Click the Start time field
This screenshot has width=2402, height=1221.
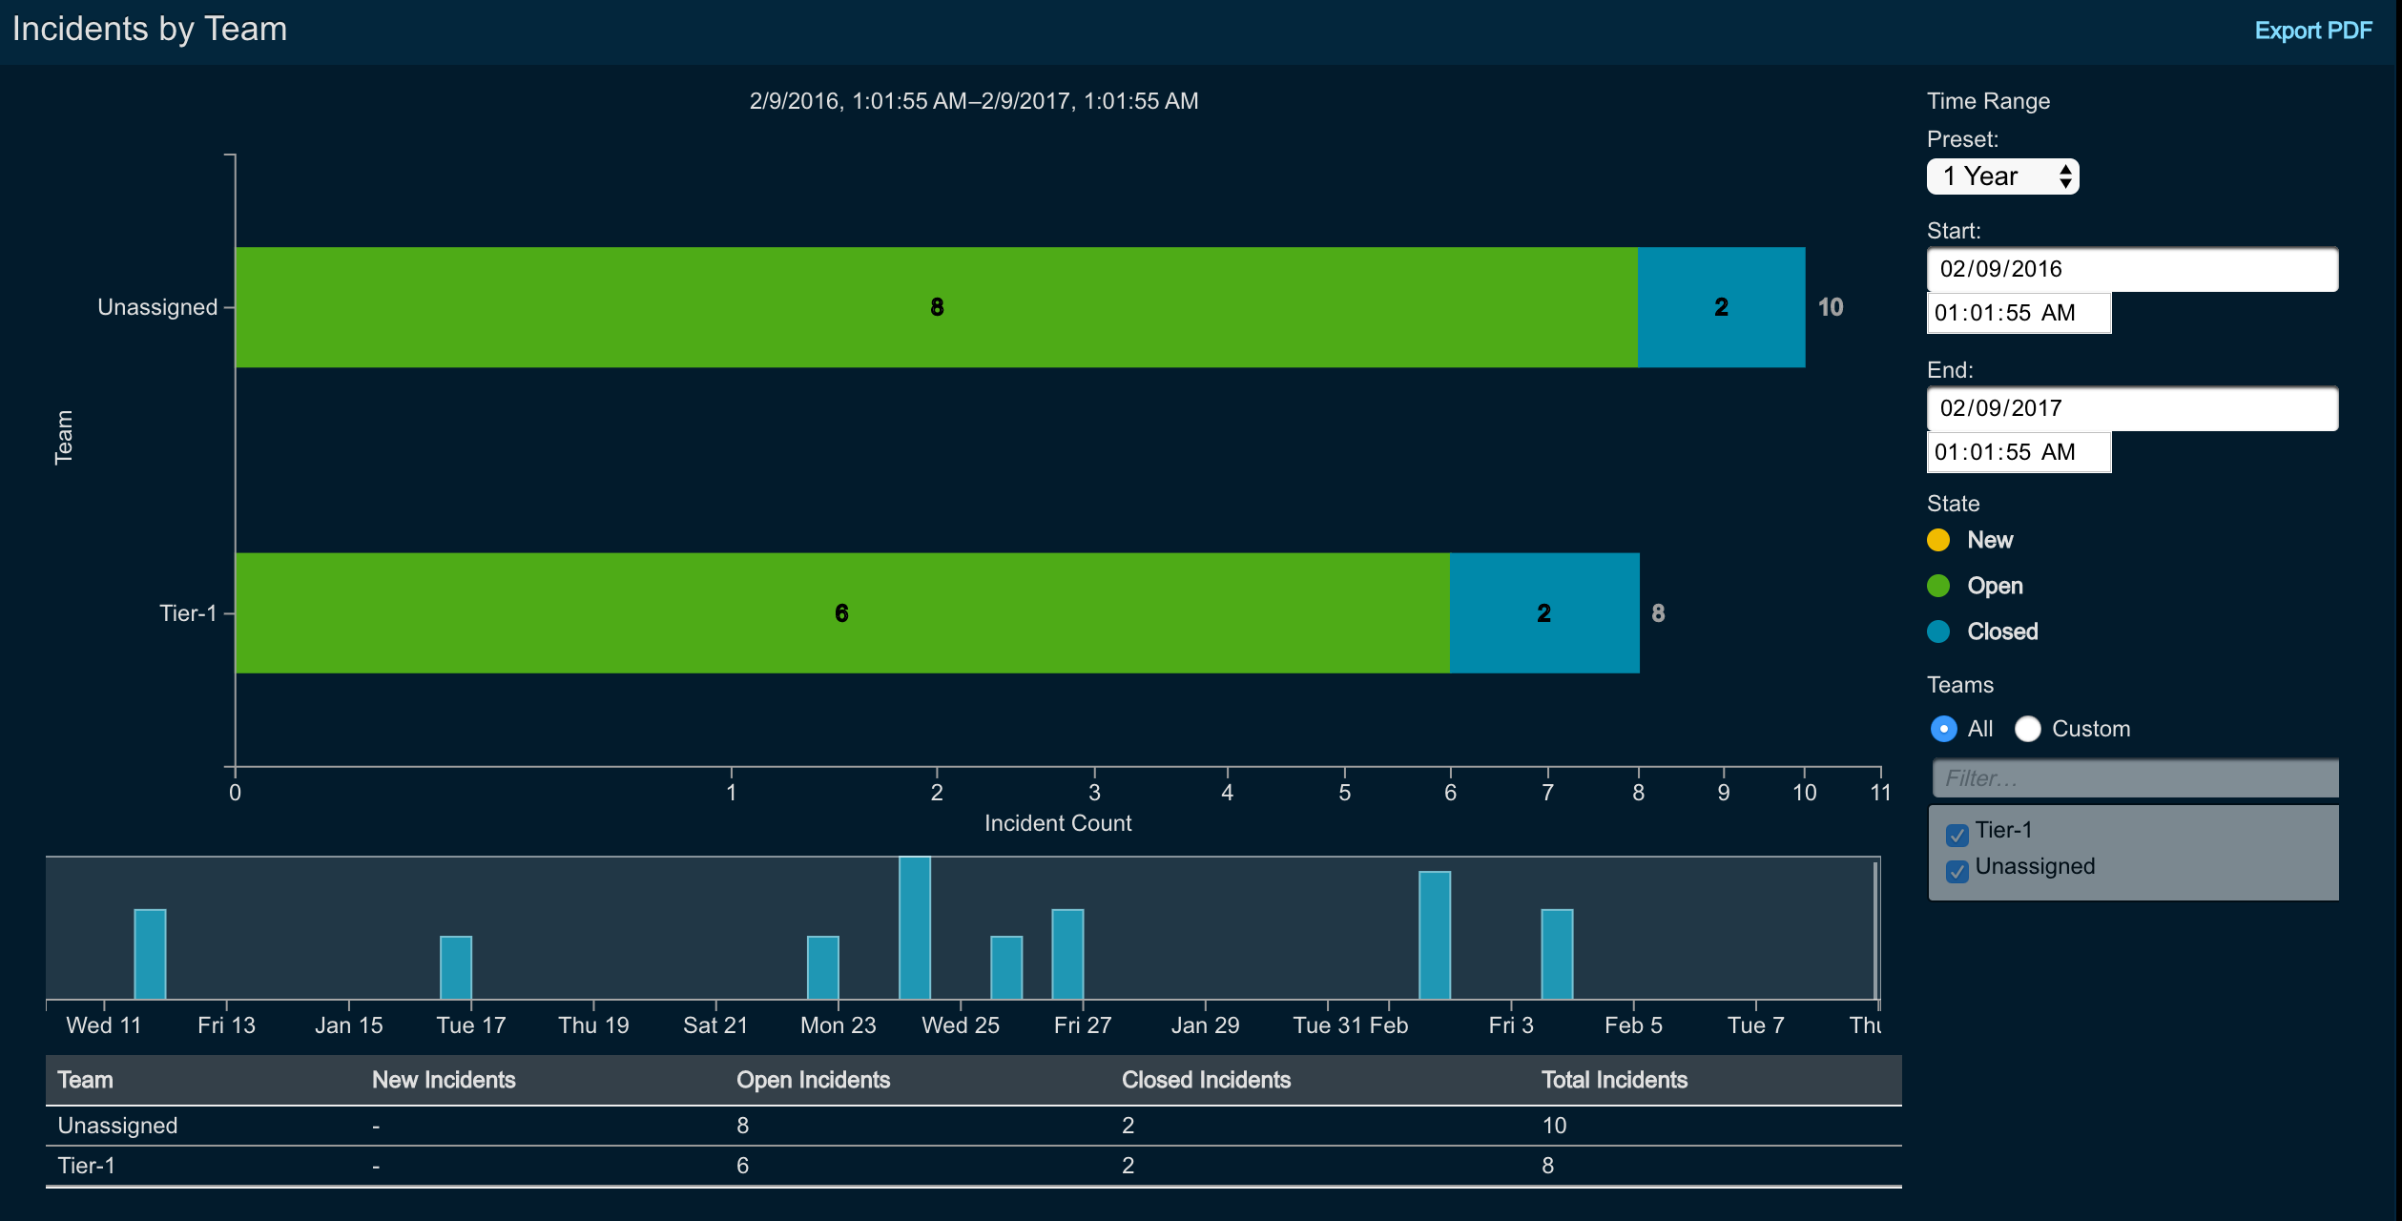tap(2018, 313)
